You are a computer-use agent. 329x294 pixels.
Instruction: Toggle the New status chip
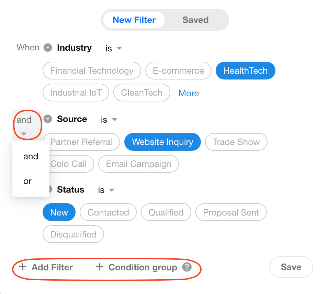tap(59, 212)
